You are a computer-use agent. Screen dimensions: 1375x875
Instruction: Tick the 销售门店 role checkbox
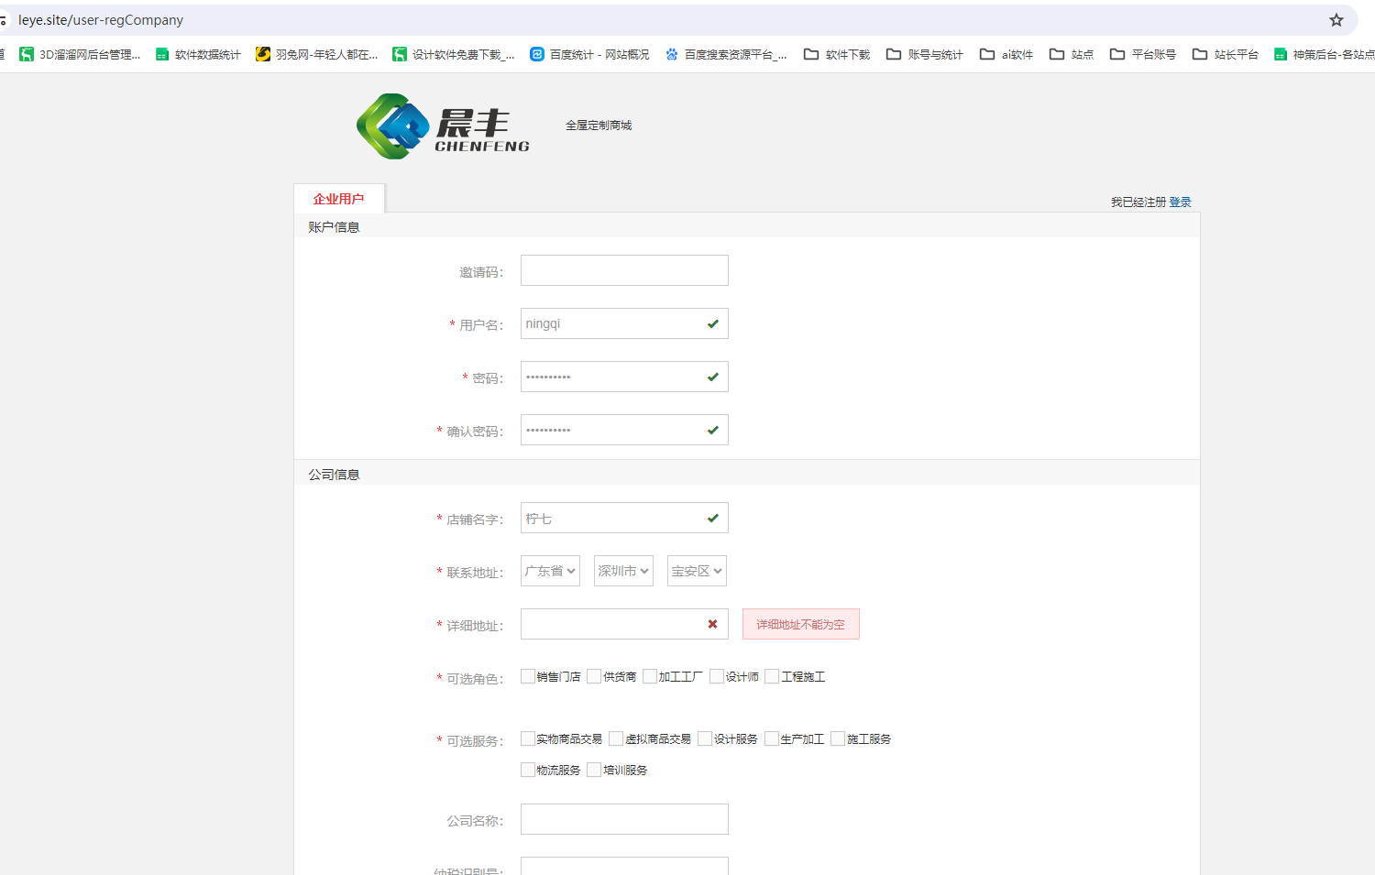[528, 676]
